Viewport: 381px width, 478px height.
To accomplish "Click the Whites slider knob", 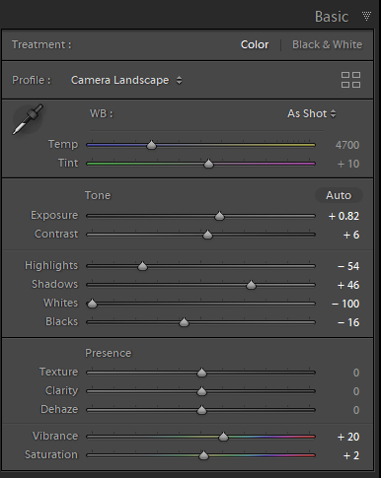I will tap(92, 304).
